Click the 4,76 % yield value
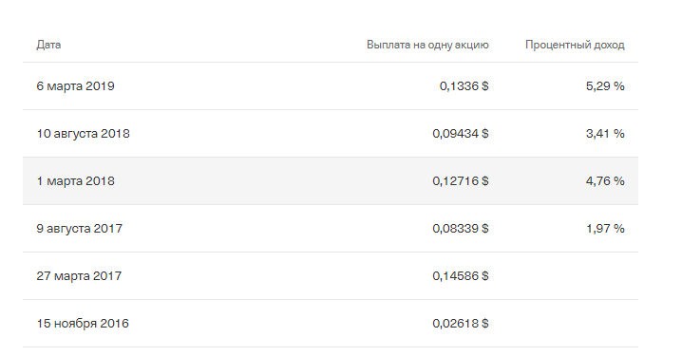The width and height of the screenshot is (682, 356). click(605, 180)
